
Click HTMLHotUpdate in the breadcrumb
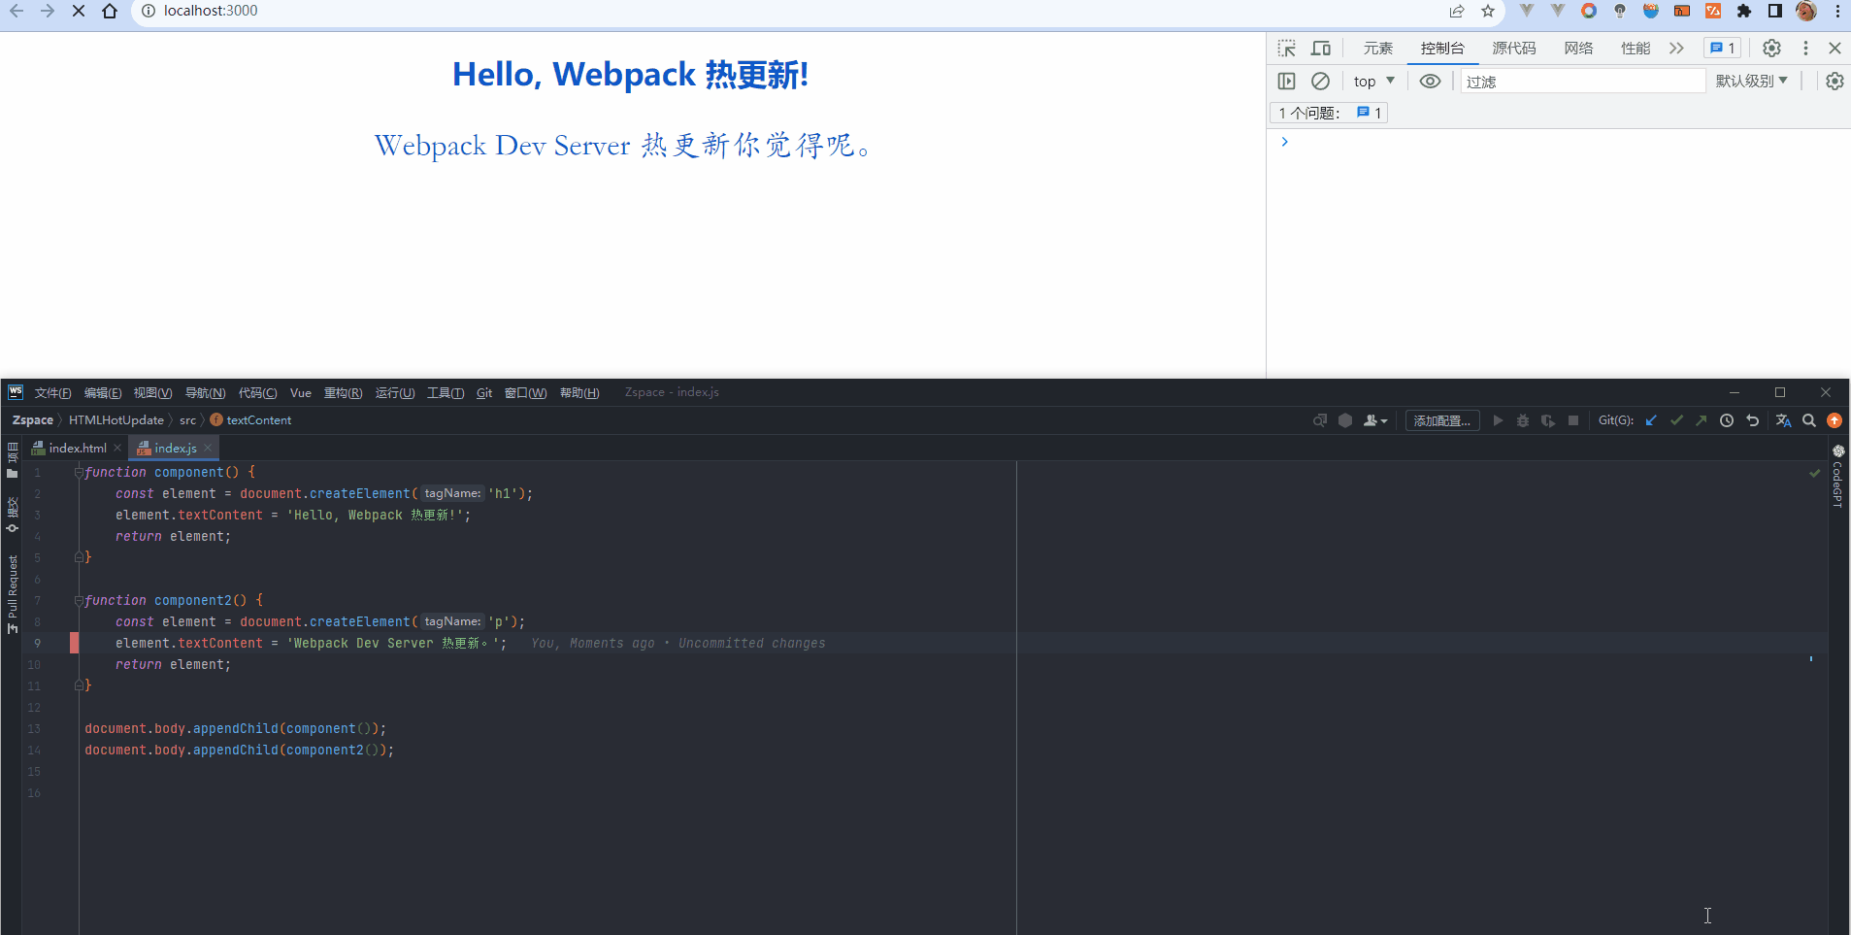click(116, 420)
